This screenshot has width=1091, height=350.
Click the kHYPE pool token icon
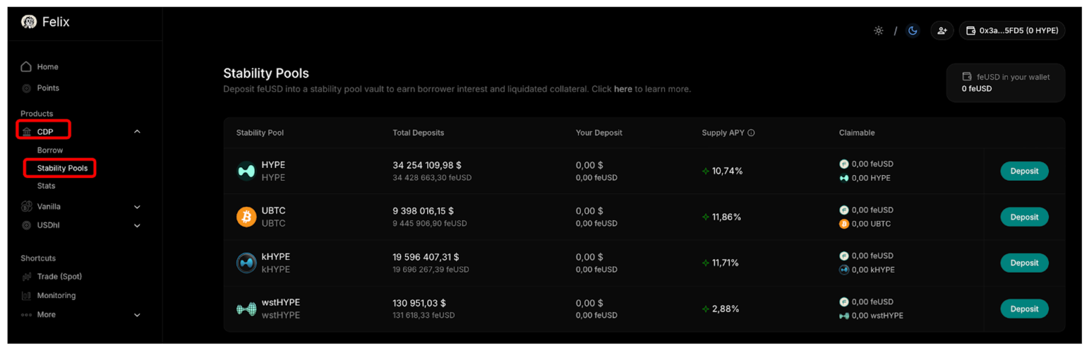(247, 263)
